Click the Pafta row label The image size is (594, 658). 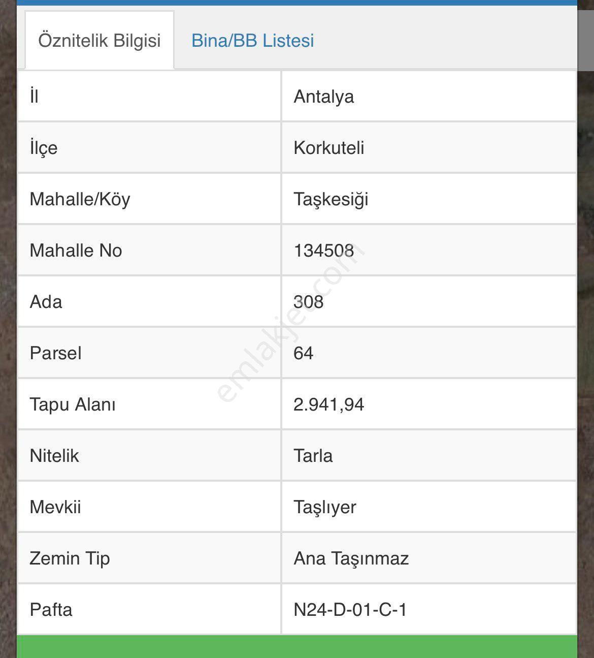51,610
